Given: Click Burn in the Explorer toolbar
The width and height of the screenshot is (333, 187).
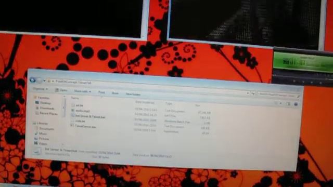Looking at the screenshot, I should [x=115, y=93].
